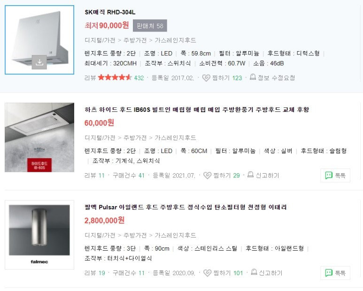The image size is (363, 291).
Task: Click bell icon next to 정보 수정요청
Action: pos(253,77)
